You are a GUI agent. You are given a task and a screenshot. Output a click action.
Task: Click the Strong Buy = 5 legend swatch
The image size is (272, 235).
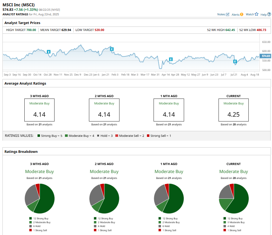click(39, 136)
